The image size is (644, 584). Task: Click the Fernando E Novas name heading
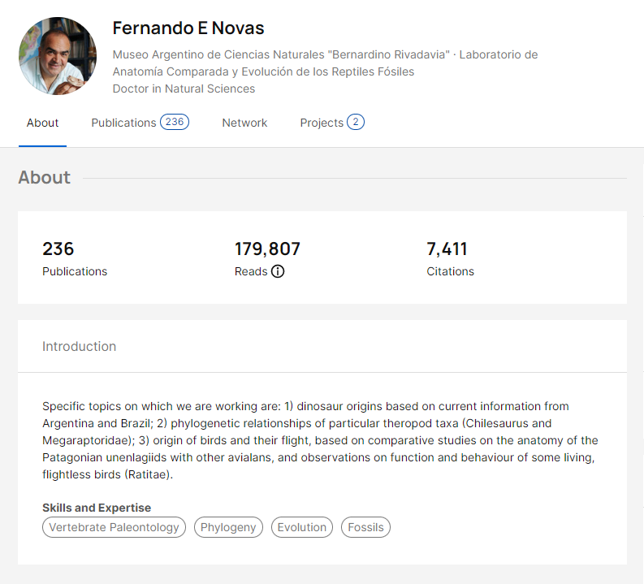pos(188,28)
